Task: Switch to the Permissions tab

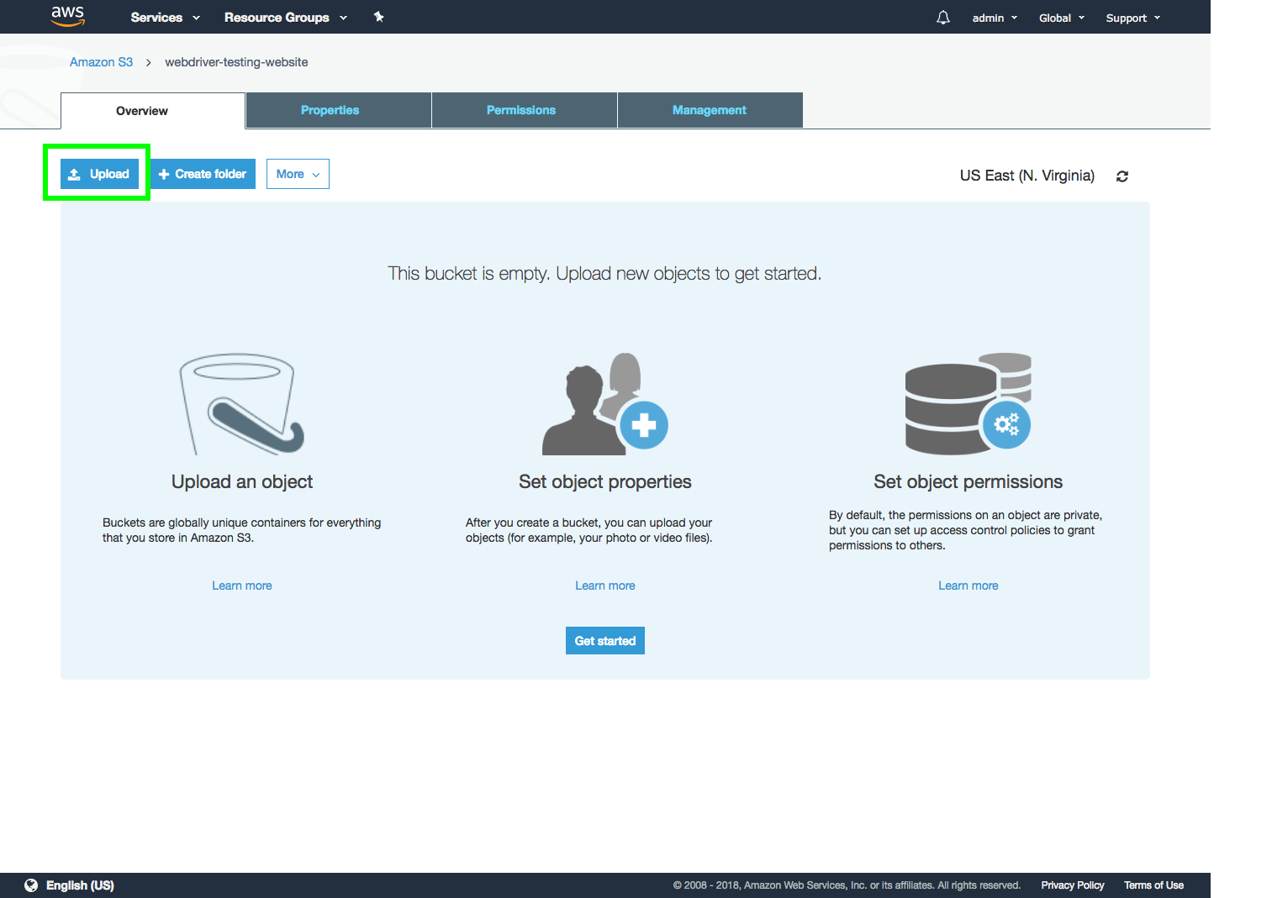Action: [x=521, y=110]
